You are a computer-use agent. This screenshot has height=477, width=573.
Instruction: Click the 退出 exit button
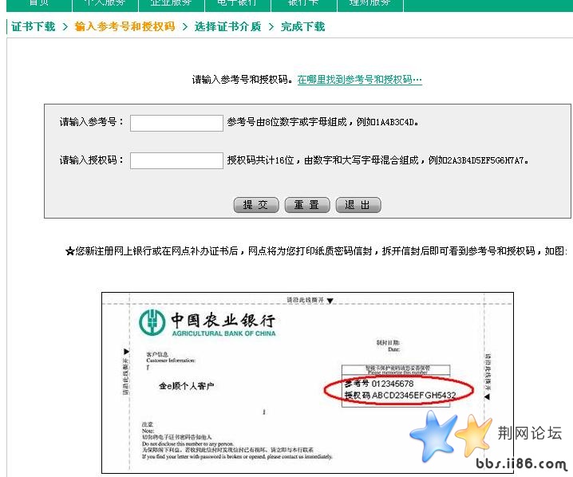pyautogui.click(x=358, y=205)
